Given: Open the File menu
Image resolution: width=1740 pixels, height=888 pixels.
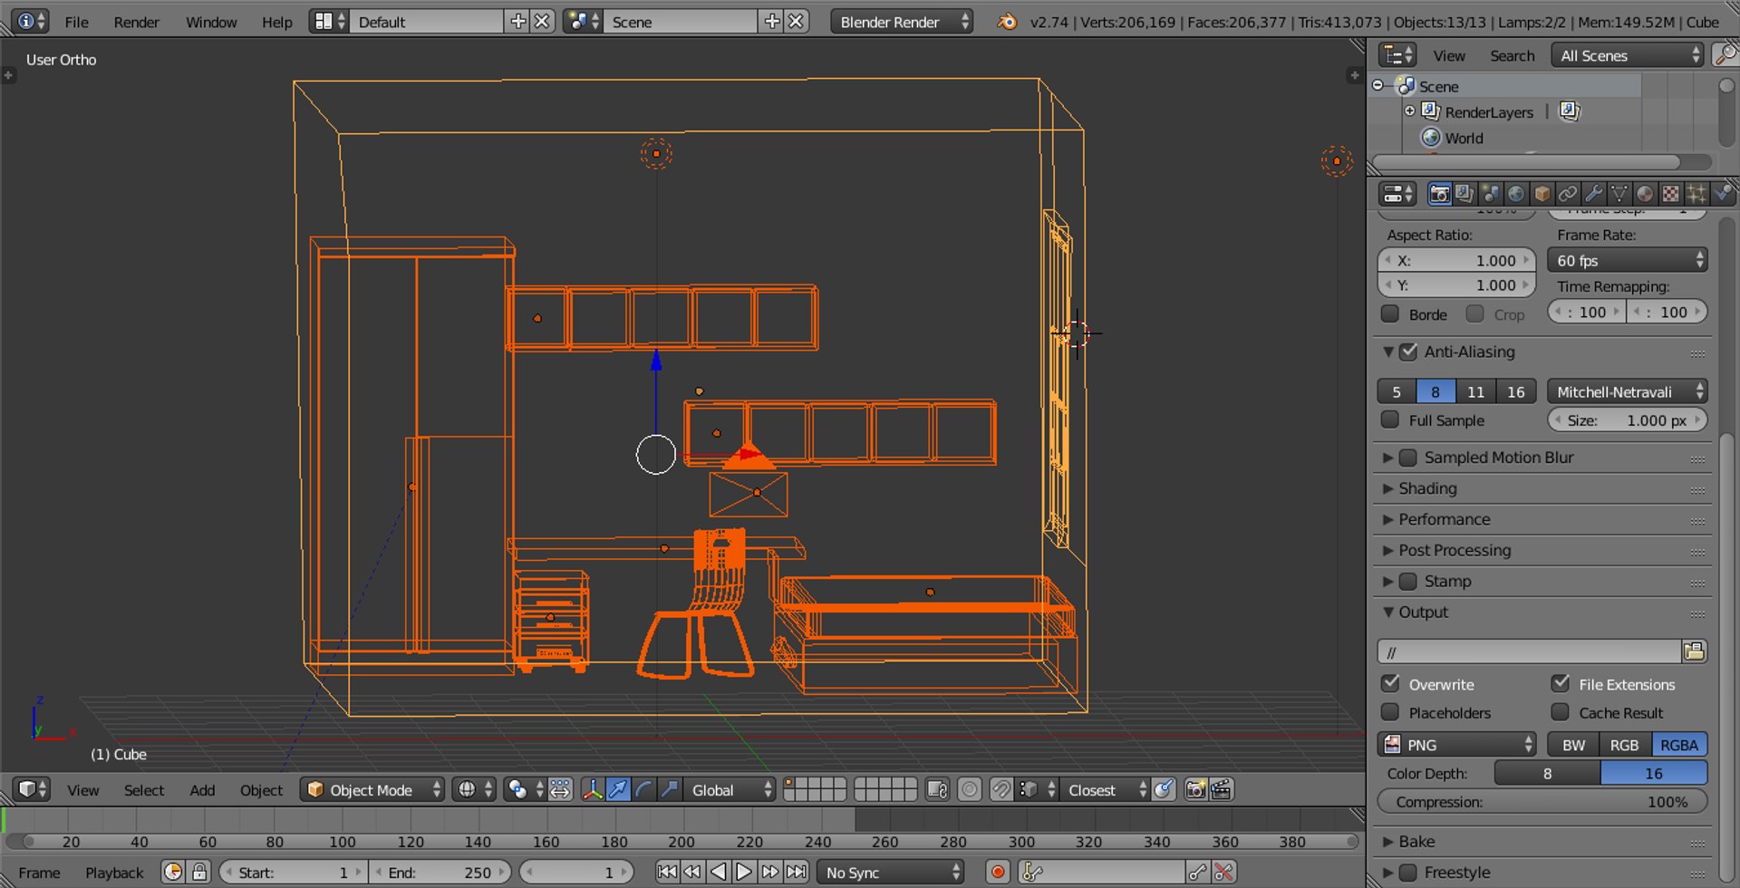Looking at the screenshot, I should (x=77, y=22).
